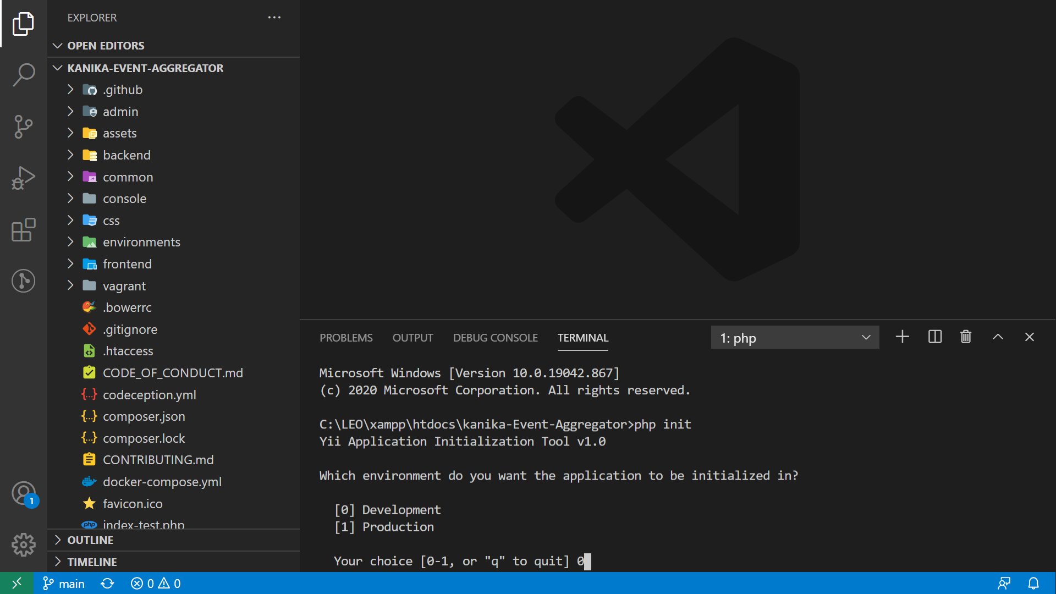
Task: Collapse the KANIKA-EVENT-AGGREGATOR folder section
Action: pos(174,68)
